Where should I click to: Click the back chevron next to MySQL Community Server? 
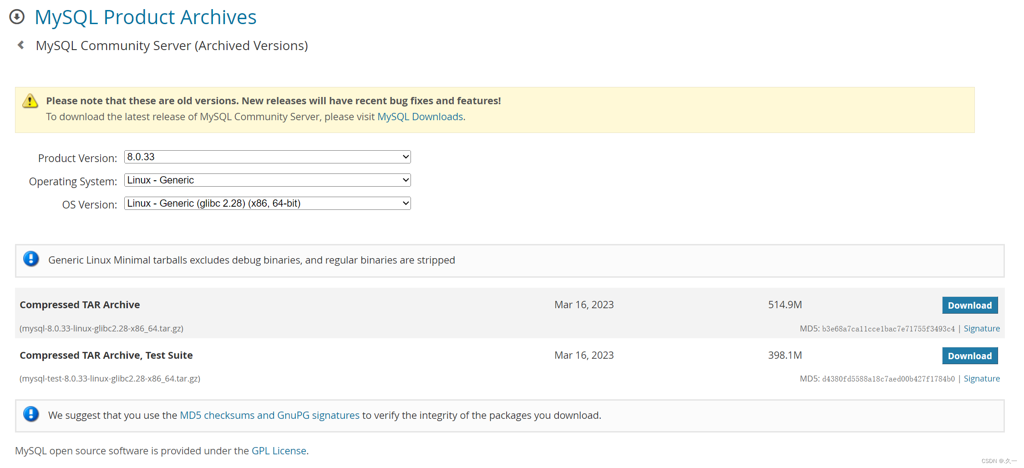click(x=20, y=45)
